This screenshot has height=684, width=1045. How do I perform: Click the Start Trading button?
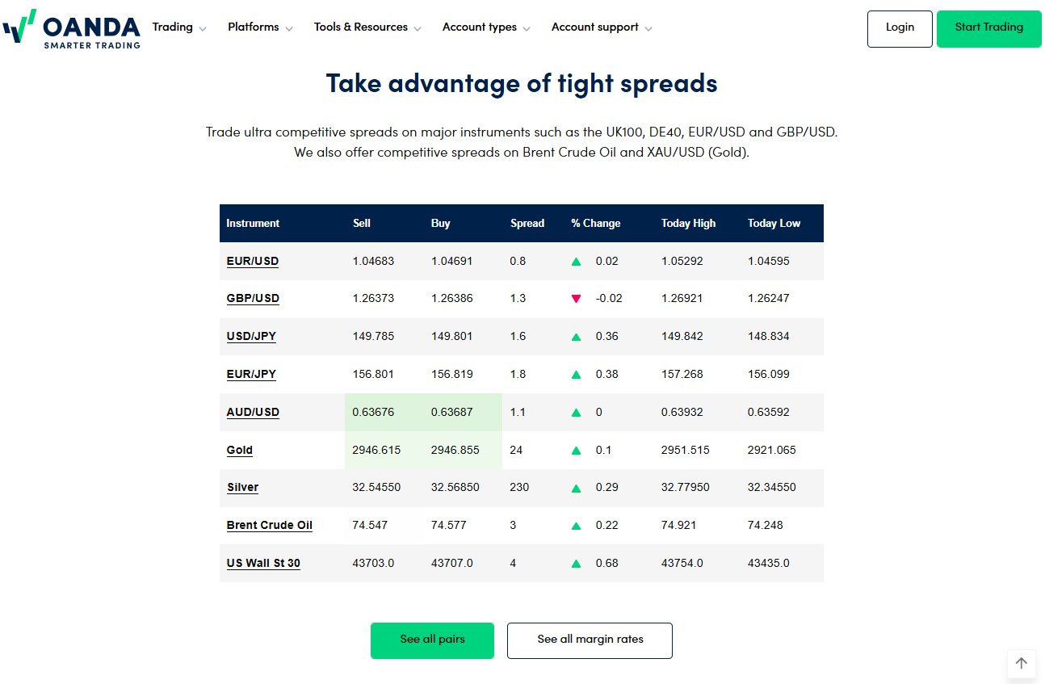989,28
